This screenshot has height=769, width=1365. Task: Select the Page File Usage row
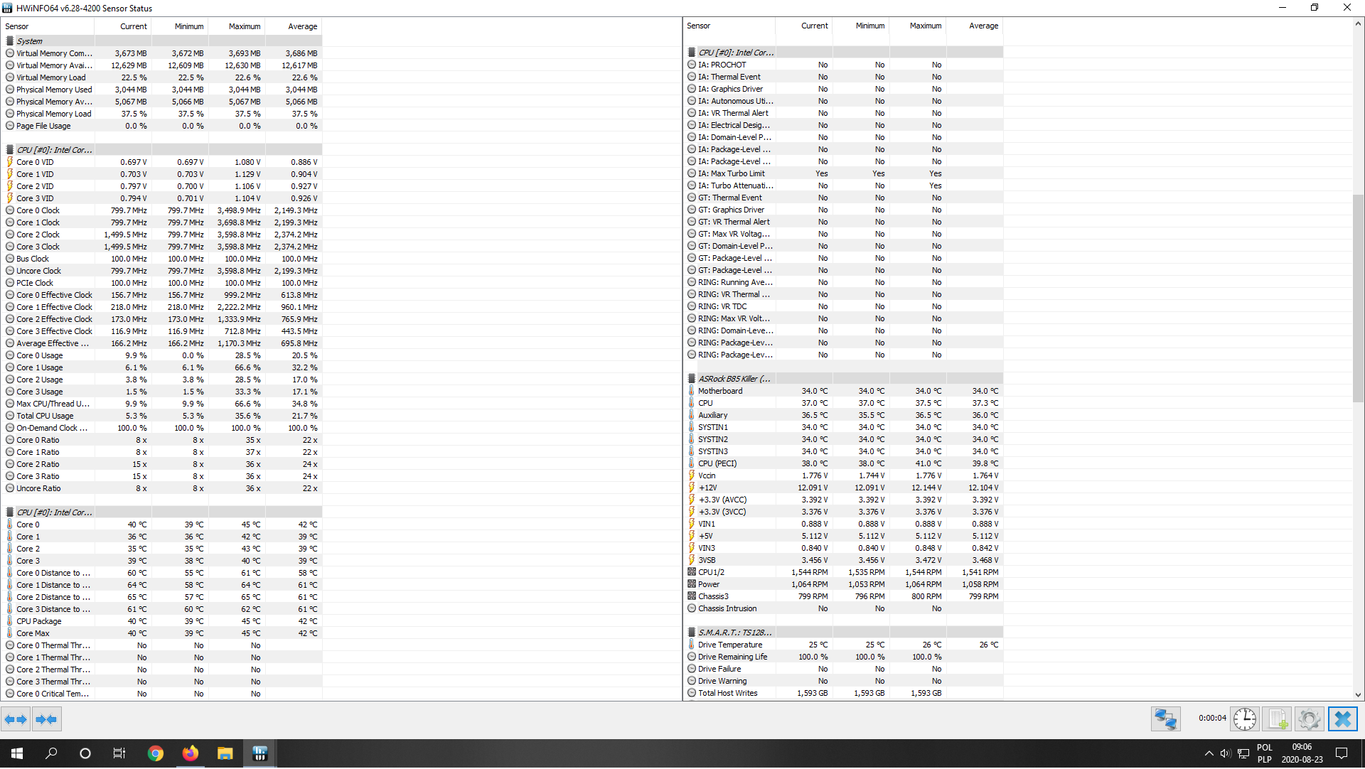pos(162,126)
